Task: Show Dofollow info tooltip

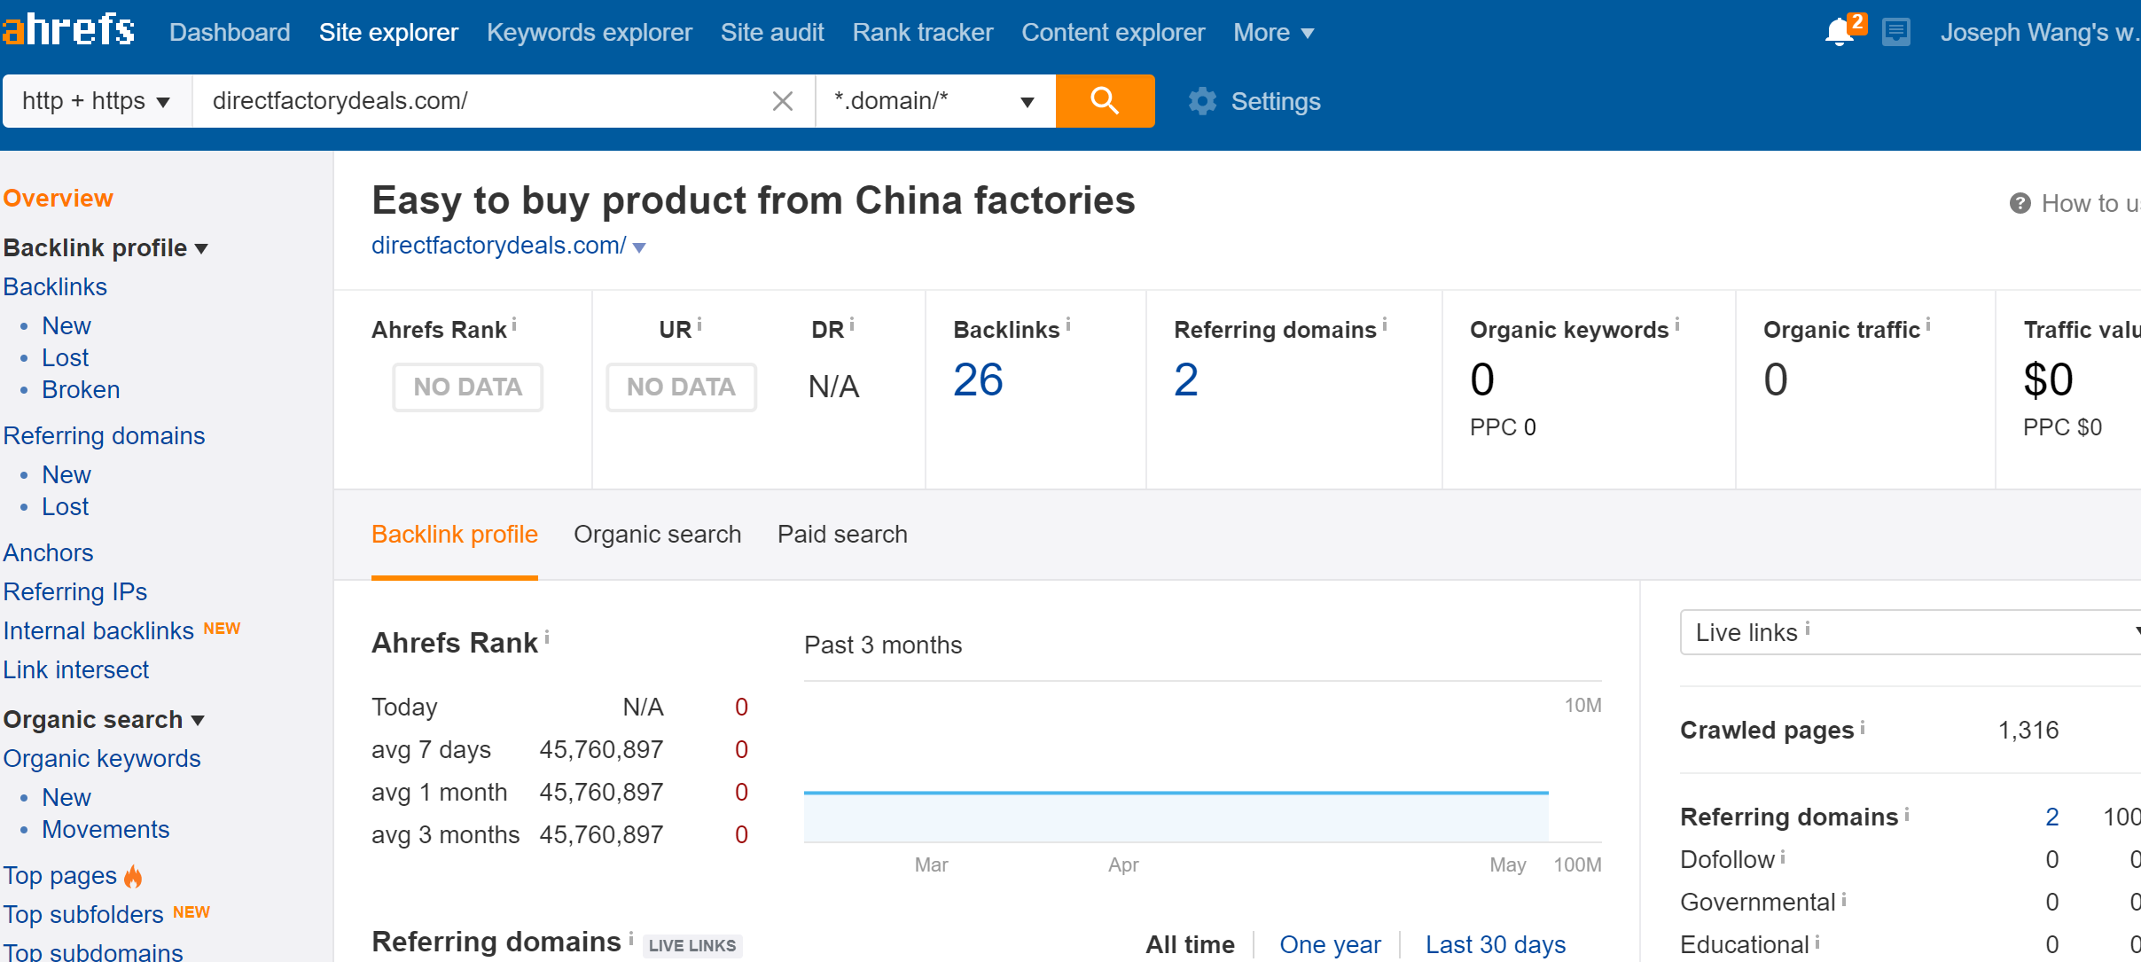Action: coord(1783,856)
